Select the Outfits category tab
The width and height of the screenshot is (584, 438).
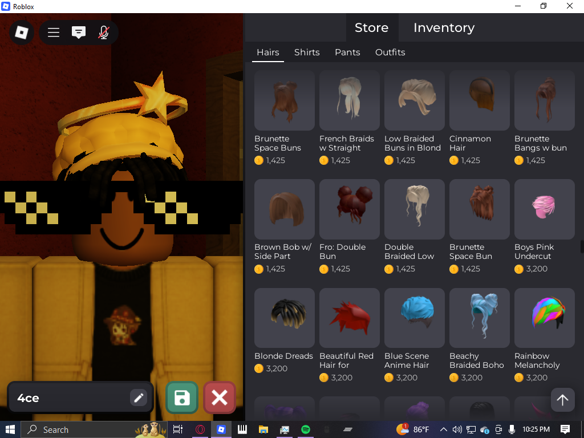(x=390, y=52)
